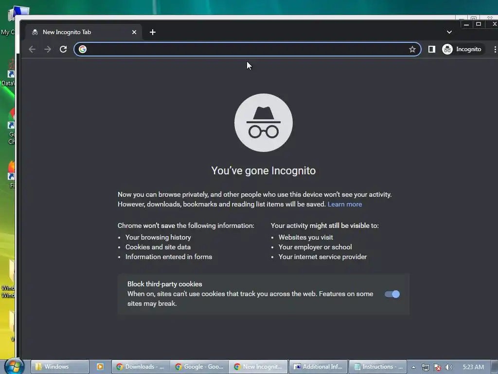The width and height of the screenshot is (498, 374).
Task: Minimize the Incognito Chrome window
Action: (466, 24)
